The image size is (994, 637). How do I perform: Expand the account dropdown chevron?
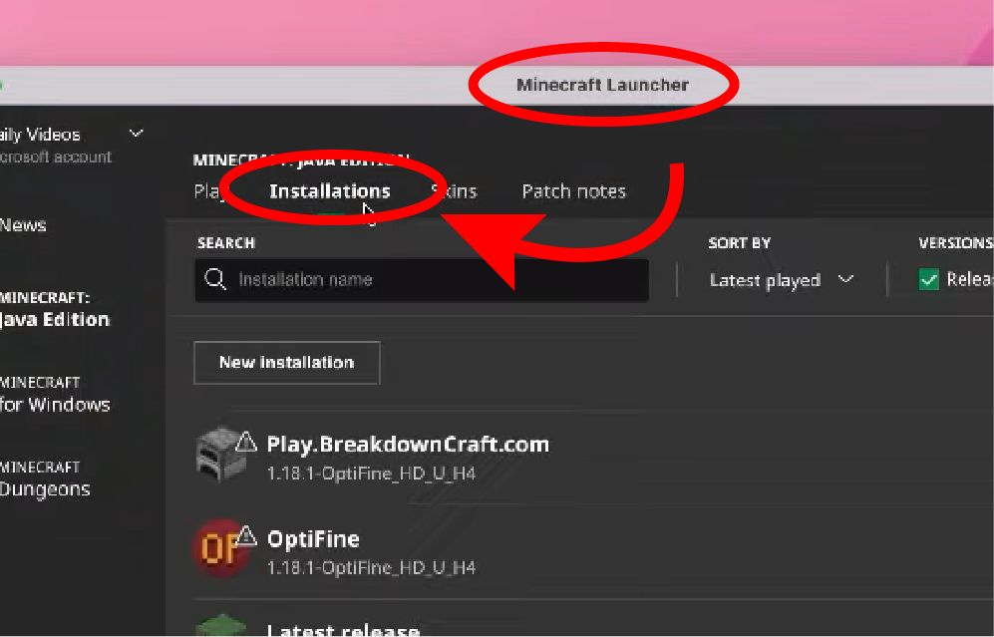136,134
